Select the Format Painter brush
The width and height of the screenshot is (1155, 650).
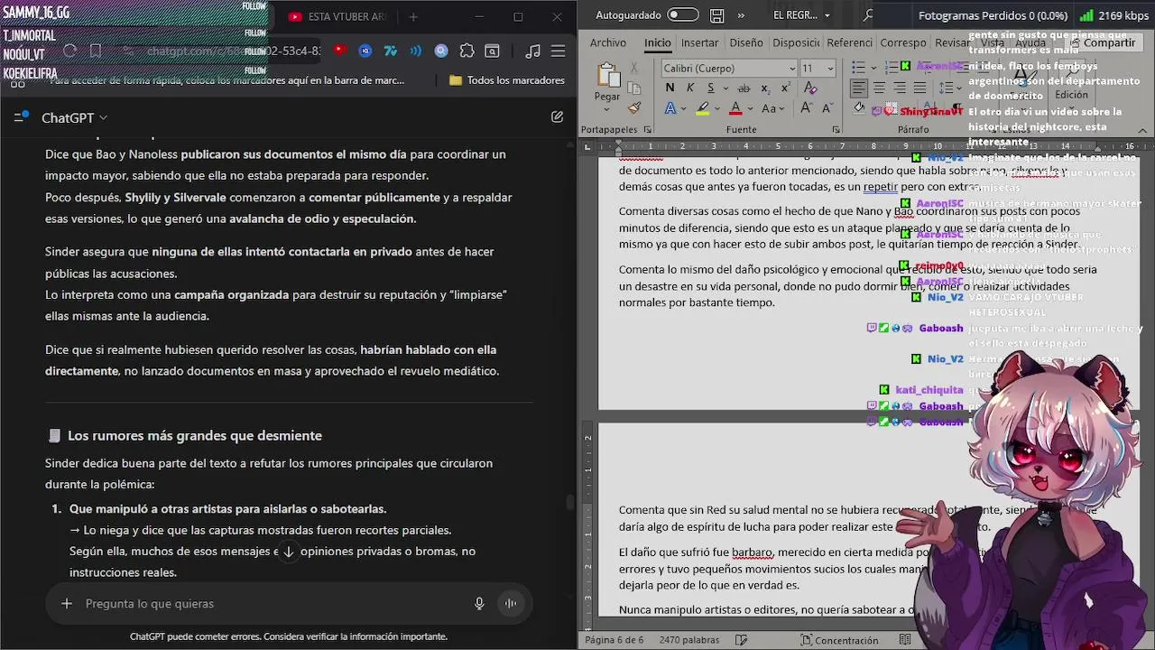634,107
